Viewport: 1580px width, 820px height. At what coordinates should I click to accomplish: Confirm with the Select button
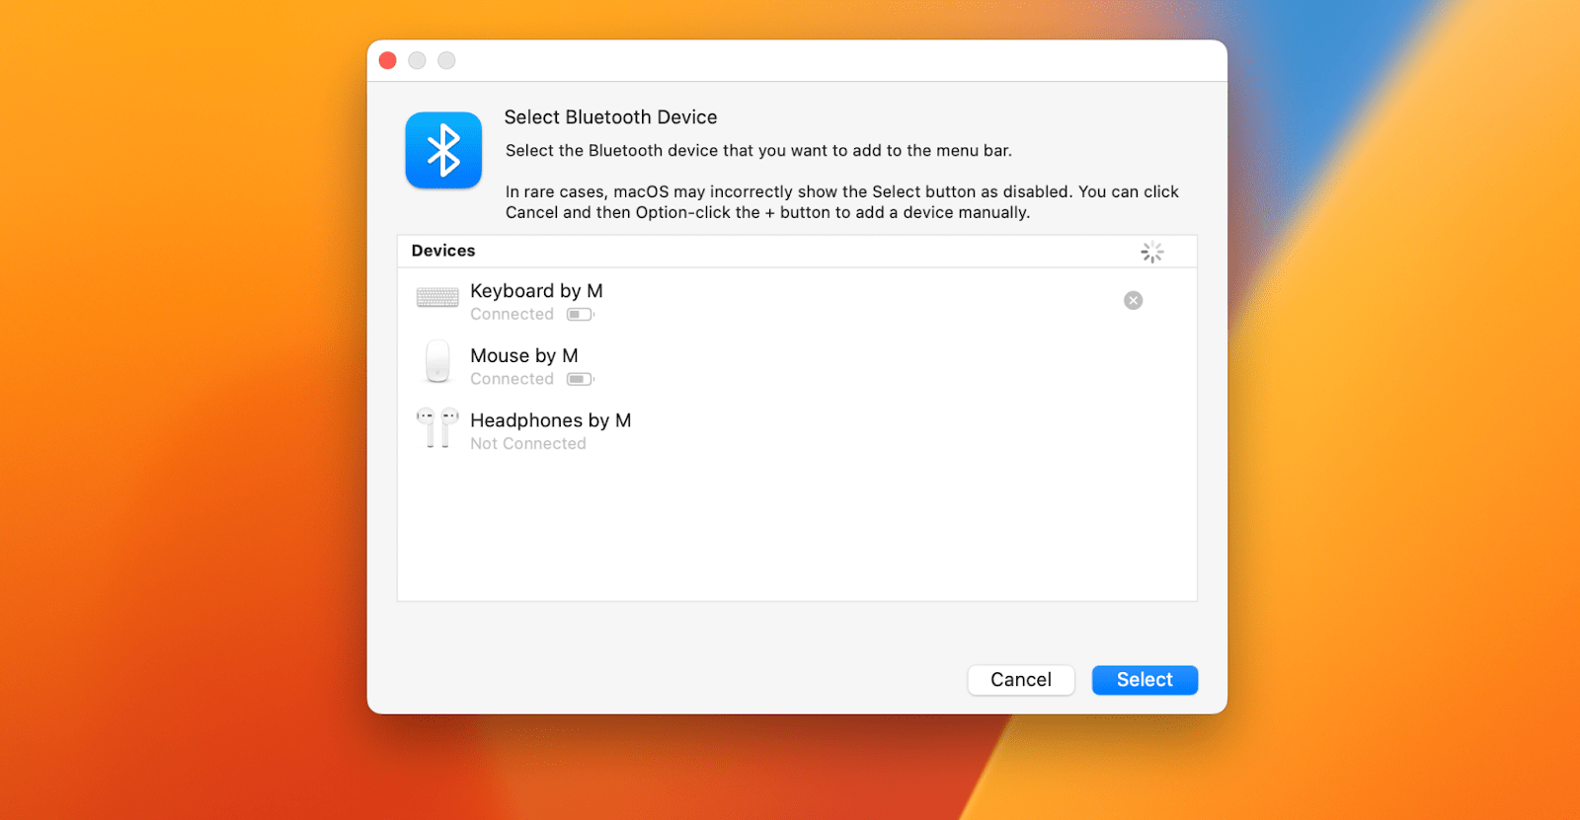[x=1145, y=680]
